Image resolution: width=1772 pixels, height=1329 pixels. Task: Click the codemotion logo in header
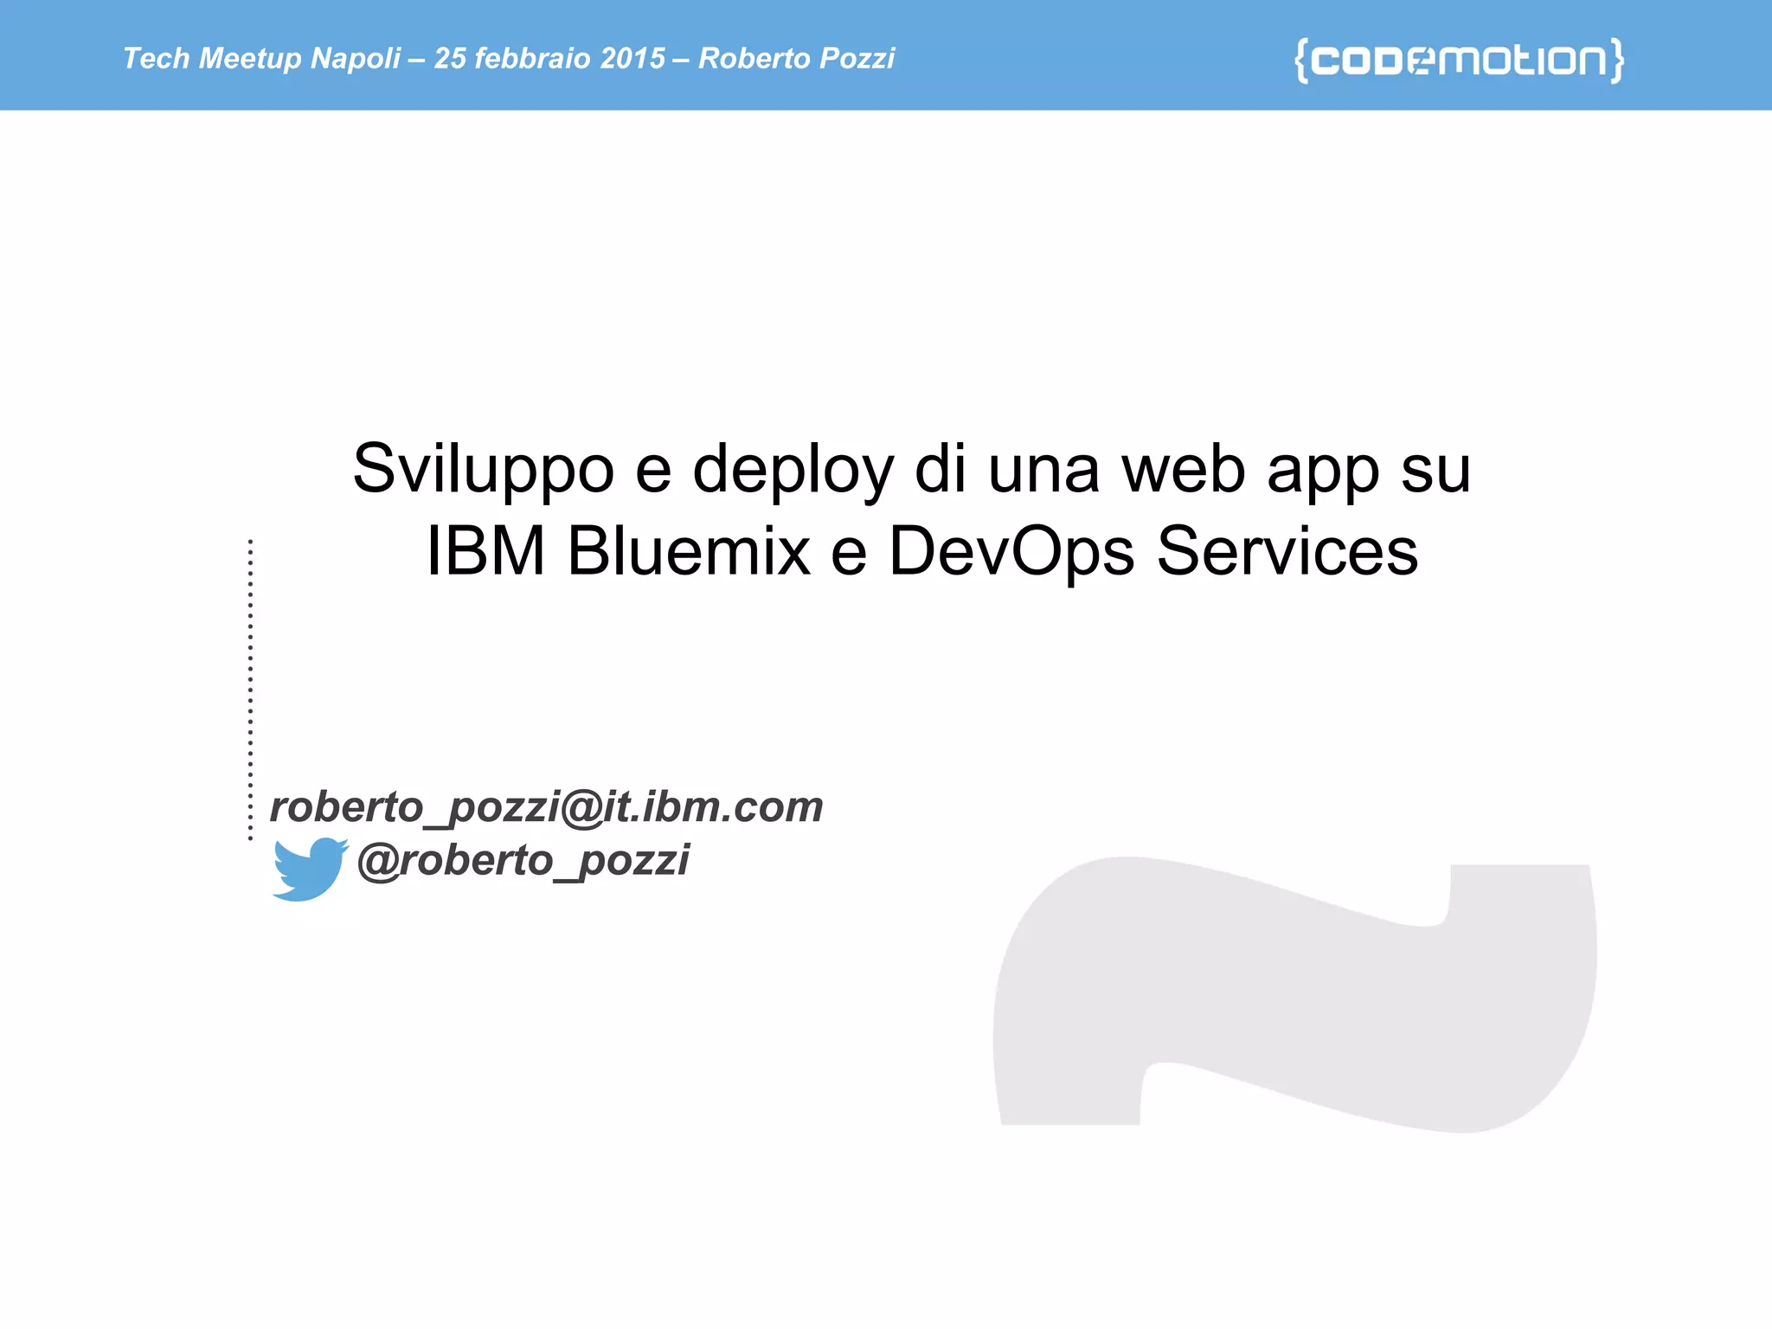pyautogui.click(x=1459, y=60)
